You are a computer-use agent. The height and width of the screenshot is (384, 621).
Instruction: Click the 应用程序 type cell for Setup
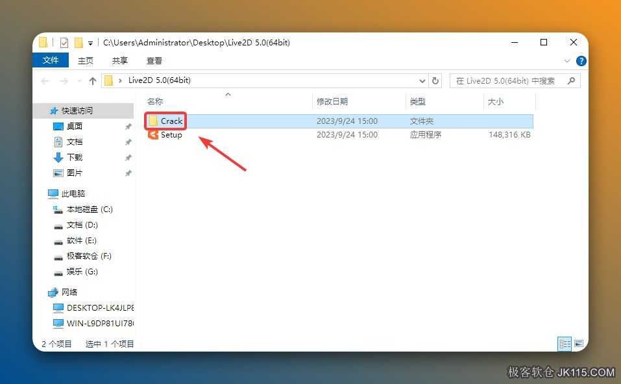click(x=425, y=135)
